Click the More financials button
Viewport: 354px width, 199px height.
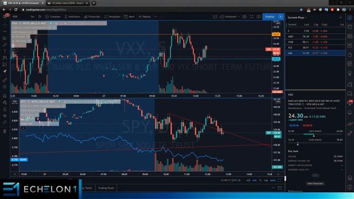[x=315, y=184]
